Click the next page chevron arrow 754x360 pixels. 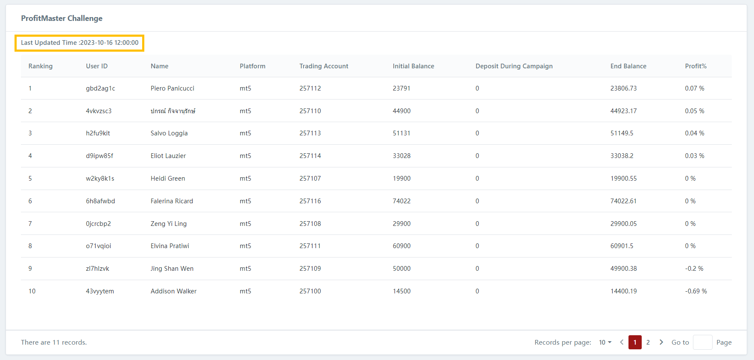[661, 342]
